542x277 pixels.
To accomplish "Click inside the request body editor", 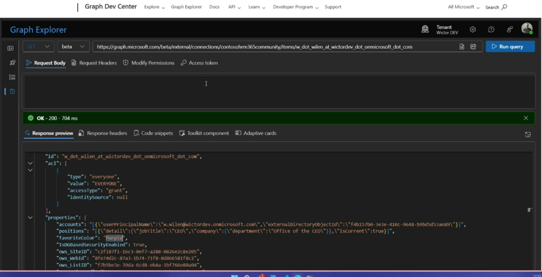I will [278, 91].
